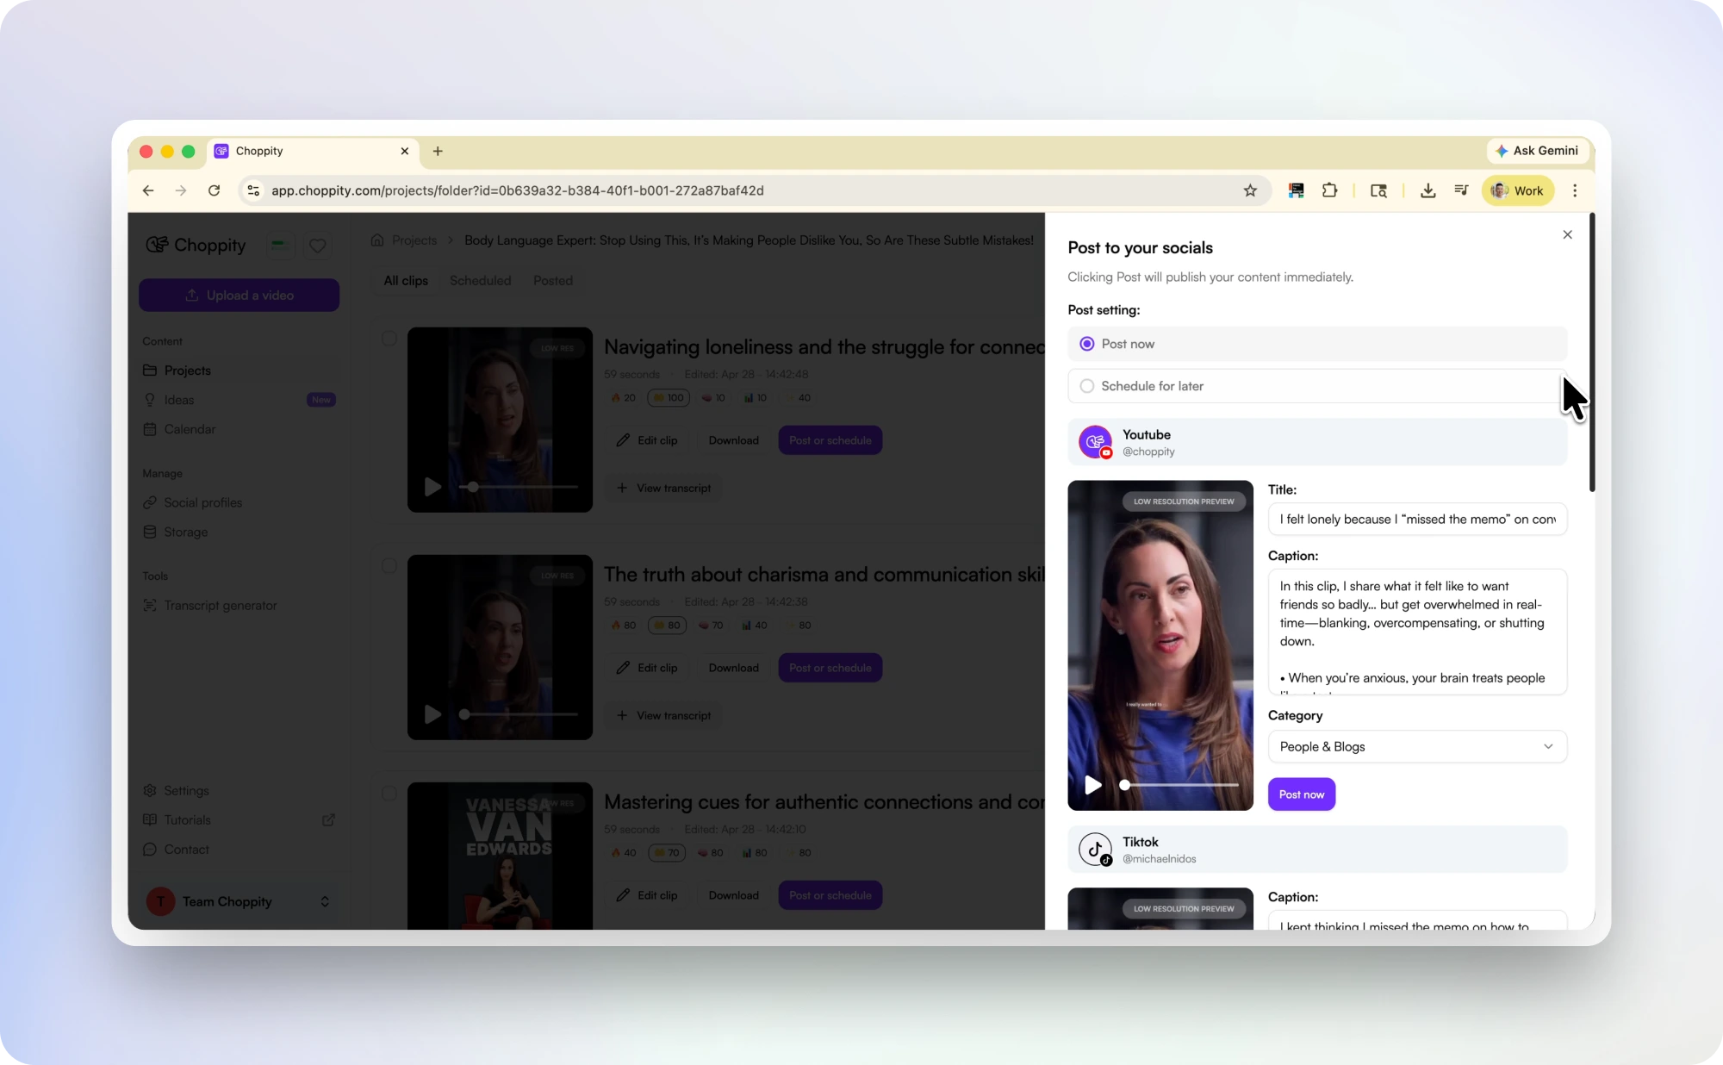This screenshot has width=1723, height=1065.
Task: Open the Mastering cues clip thumbnail
Action: (500, 856)
